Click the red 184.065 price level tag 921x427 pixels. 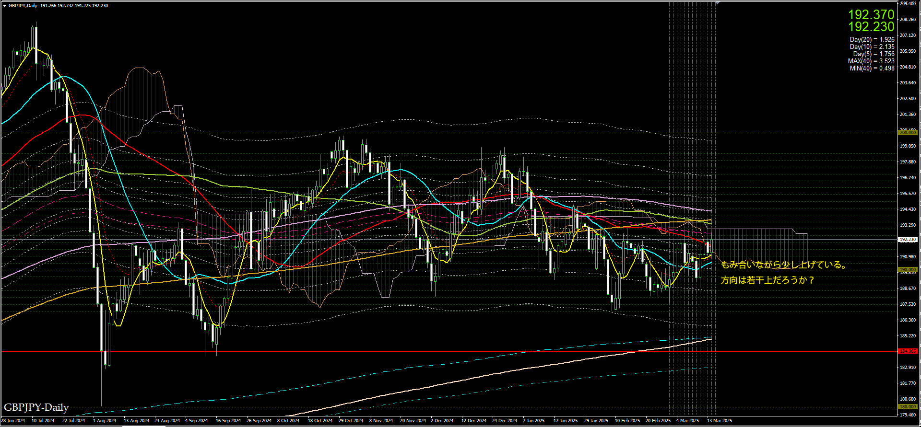[x=908, y=351]
